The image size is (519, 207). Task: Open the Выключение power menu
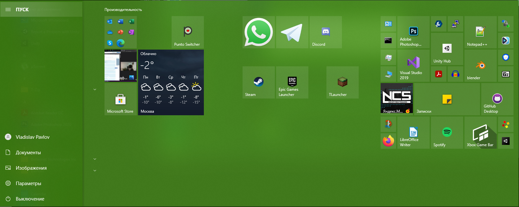[41, 199]
